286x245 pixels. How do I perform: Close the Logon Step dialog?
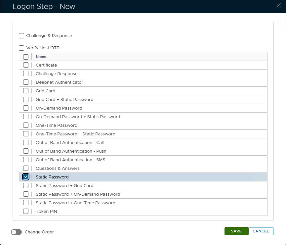coord(279,5)
